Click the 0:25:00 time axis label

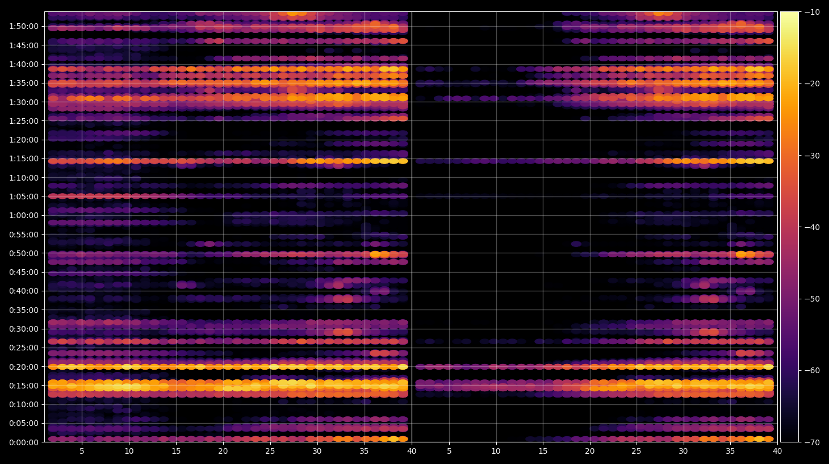click(24, 348)
